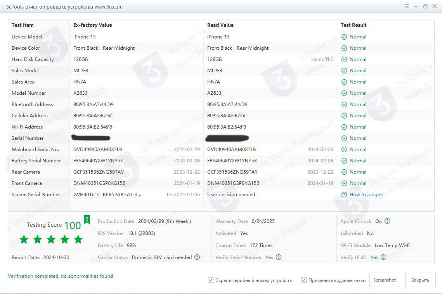The image size is (442, 294).
Task: Click the Test Result column header
Action: 354,25
